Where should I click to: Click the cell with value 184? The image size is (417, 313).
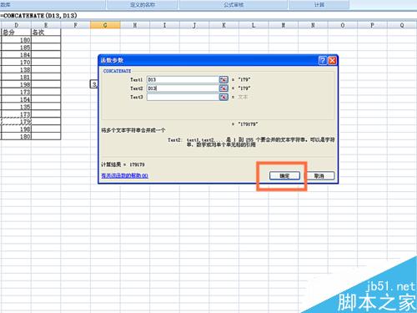[x=16, y=55]
